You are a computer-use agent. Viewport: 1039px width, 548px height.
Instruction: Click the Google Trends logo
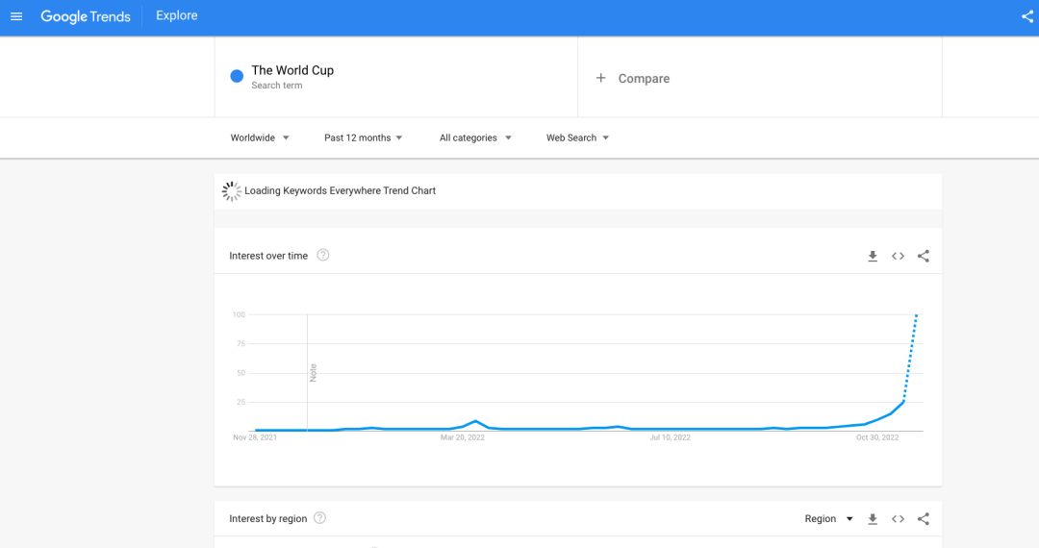(x=86, y=16)
